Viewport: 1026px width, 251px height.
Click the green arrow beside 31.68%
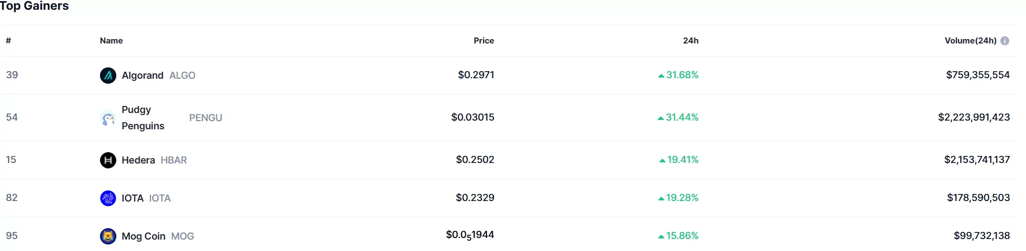(x=661, y=76)
